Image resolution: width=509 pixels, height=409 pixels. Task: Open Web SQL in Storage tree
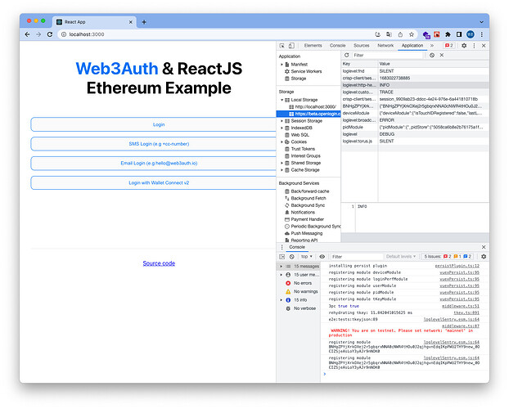pos(300,135)
